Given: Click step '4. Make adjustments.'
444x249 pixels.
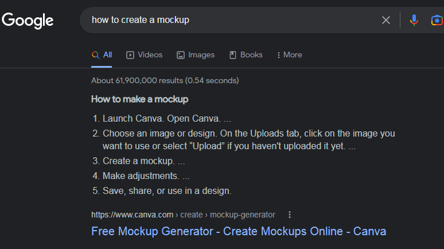Looking at the screenshot, I should pyautogui.click(x=141, y=176).
